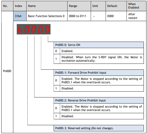Click value '1' in Reverse Drive Prohibit table
The height and width of the screenshot is (134, 147).
click(57, 116)
